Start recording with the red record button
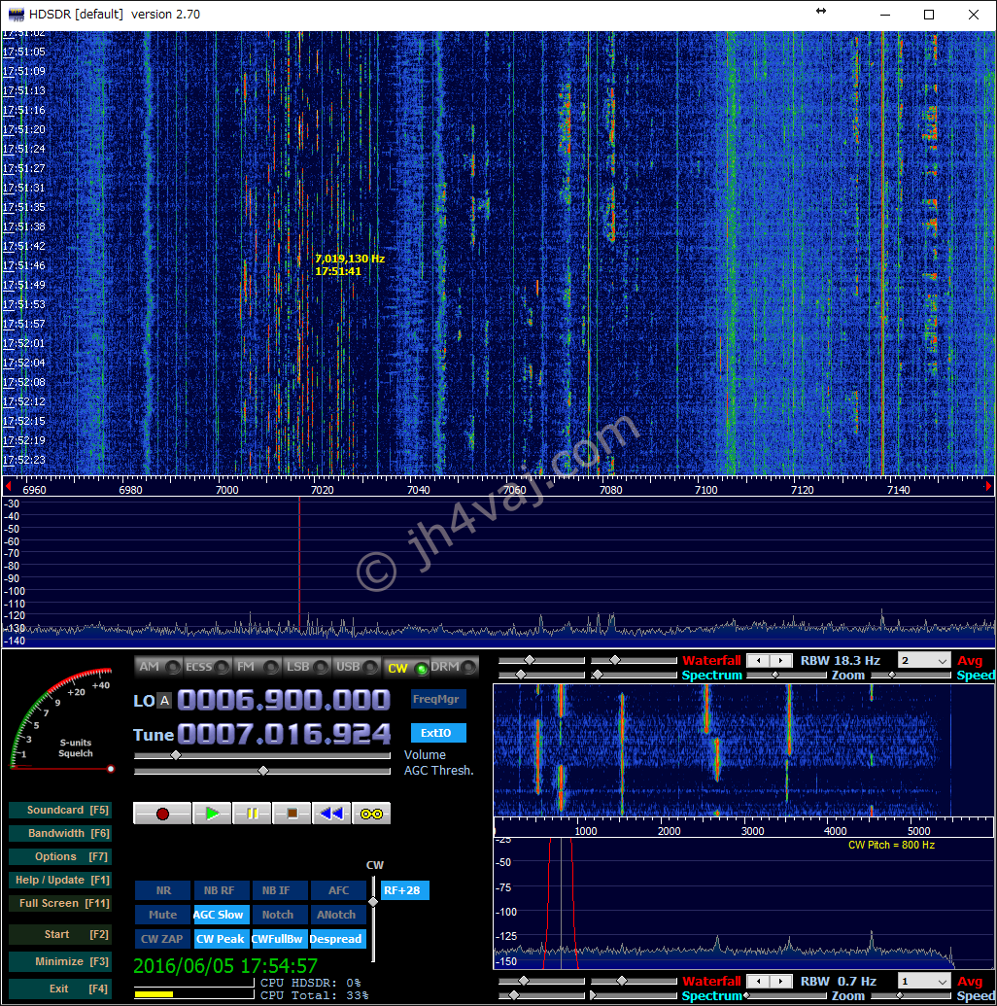The width and height of the screenshot is (997, 1006). pyautogui.click(x=162, y=814)
